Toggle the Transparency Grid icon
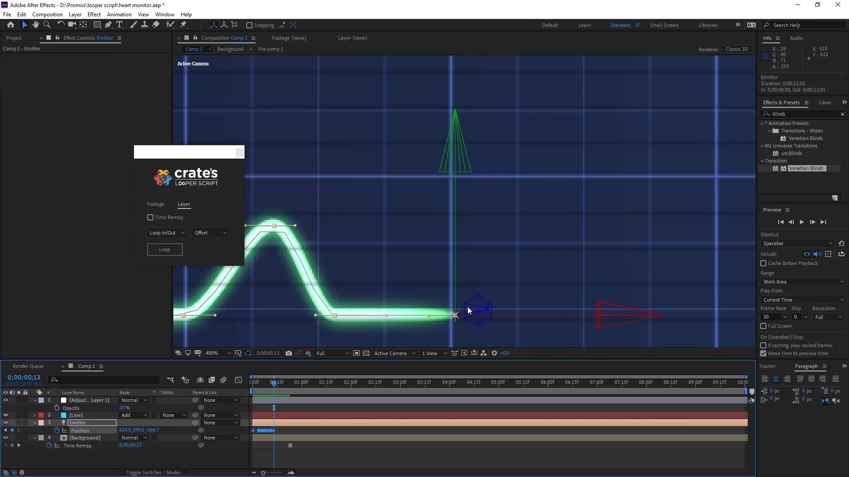This screenshot has height=477, width=849. point(366,353)
